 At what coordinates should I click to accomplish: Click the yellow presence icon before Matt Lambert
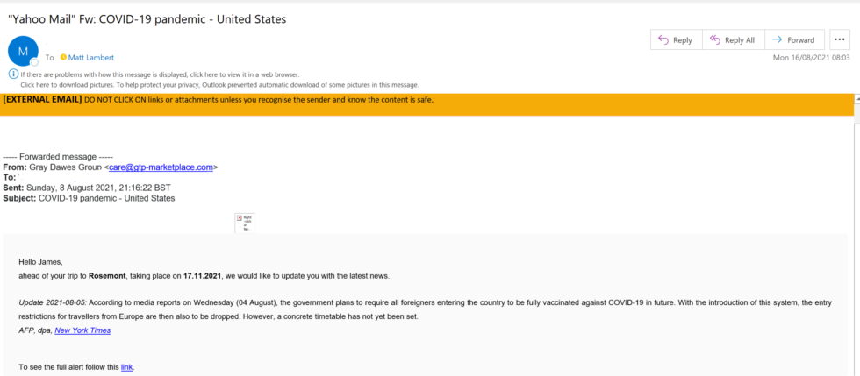coord(63,57)
